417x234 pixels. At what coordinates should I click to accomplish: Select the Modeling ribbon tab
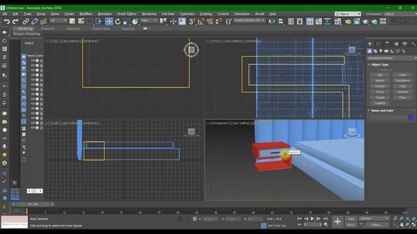[25, 29]
